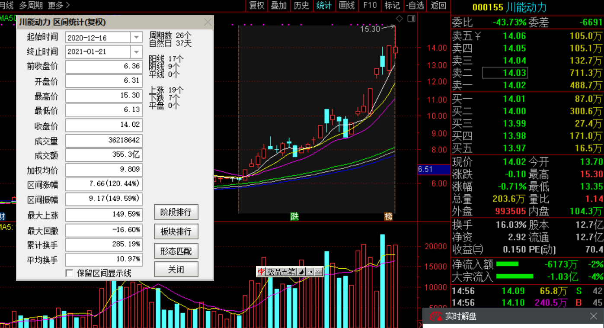Screen dimensions: 604x328
Task: Expand the 更多 menu chevron
Action: [x=67, y=5]
